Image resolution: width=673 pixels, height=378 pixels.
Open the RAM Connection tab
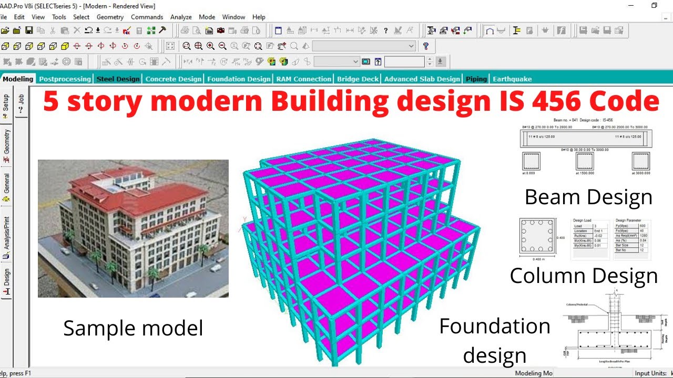304,79
